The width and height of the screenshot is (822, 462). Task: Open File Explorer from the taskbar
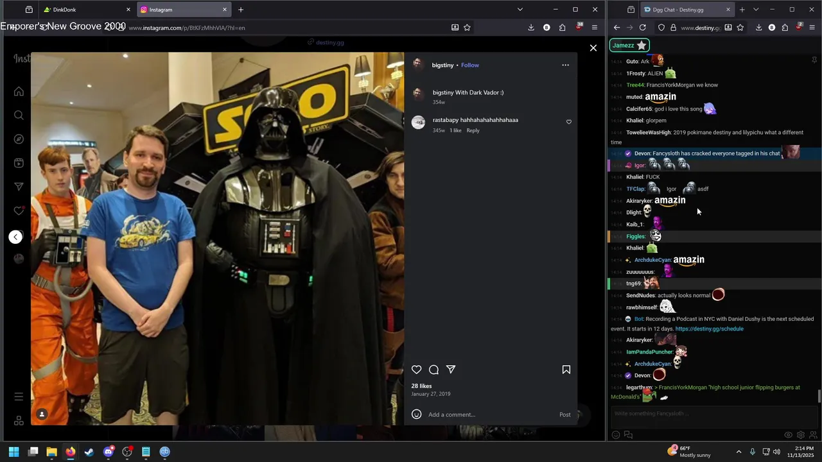pyautogui.click(x=51, y=452)
